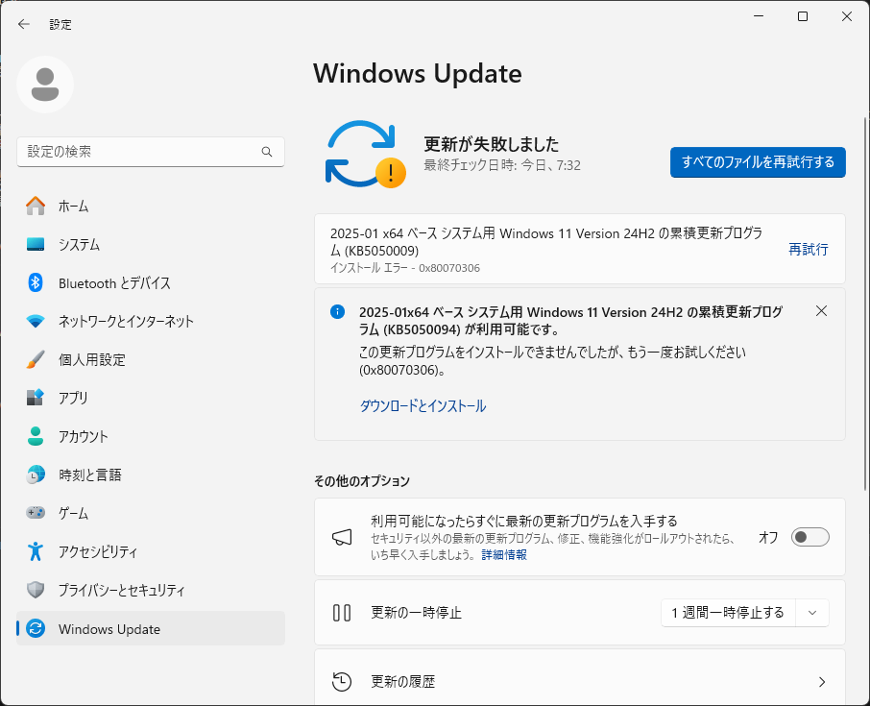Click the privacy shield icon

coord(36,590)
